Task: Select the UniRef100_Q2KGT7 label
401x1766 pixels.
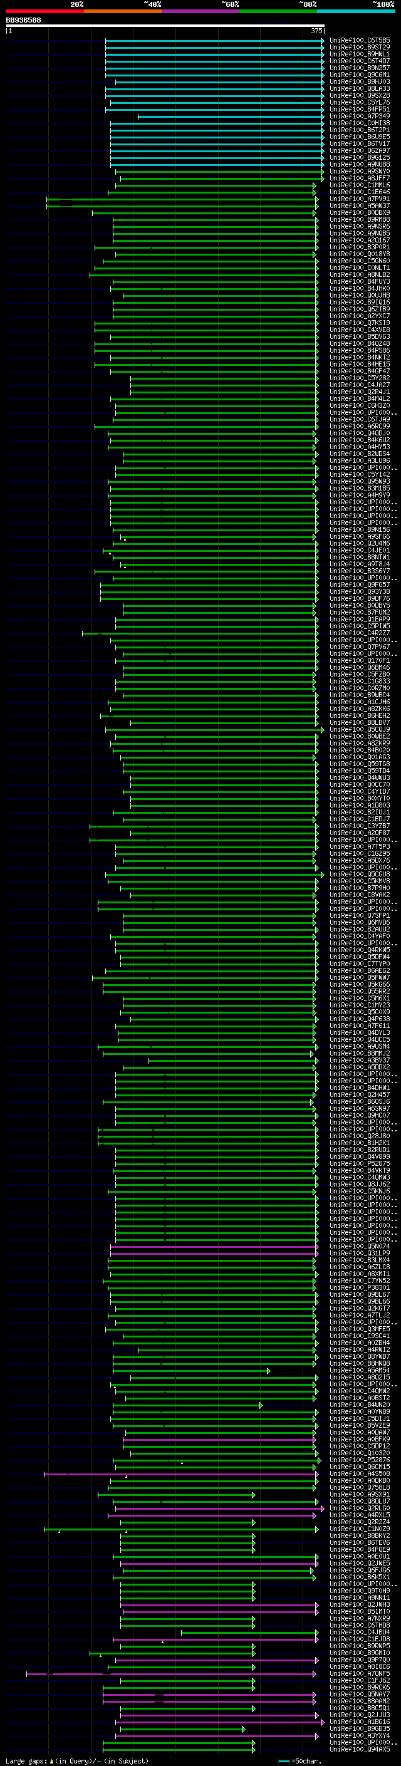Action: (x=360, y=1308)
